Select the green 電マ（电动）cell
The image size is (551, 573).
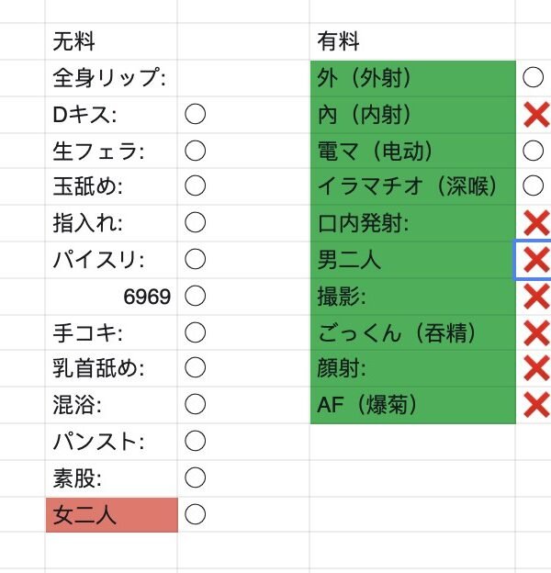click(412, 151)
